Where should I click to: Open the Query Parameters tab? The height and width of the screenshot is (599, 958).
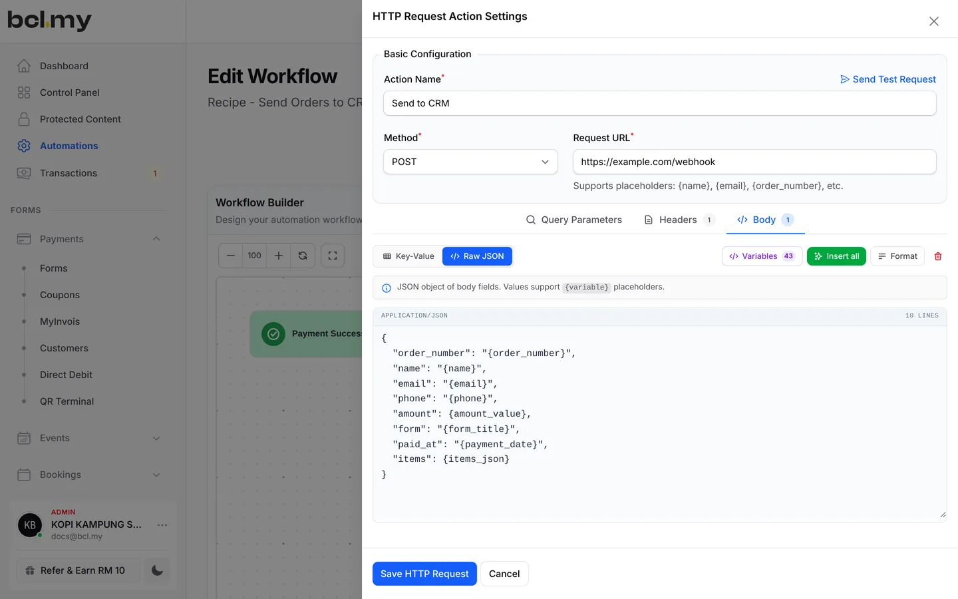click(574, 220)
